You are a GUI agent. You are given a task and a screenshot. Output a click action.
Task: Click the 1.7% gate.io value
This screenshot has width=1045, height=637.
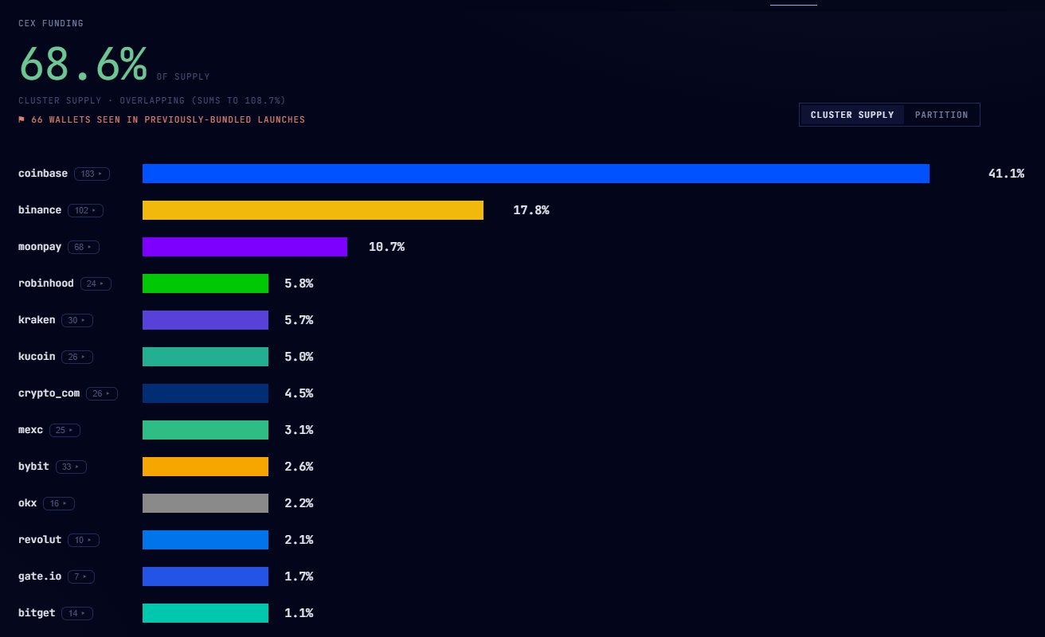point(299,576)
